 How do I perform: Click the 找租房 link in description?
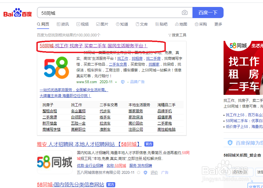coord(137,58)
